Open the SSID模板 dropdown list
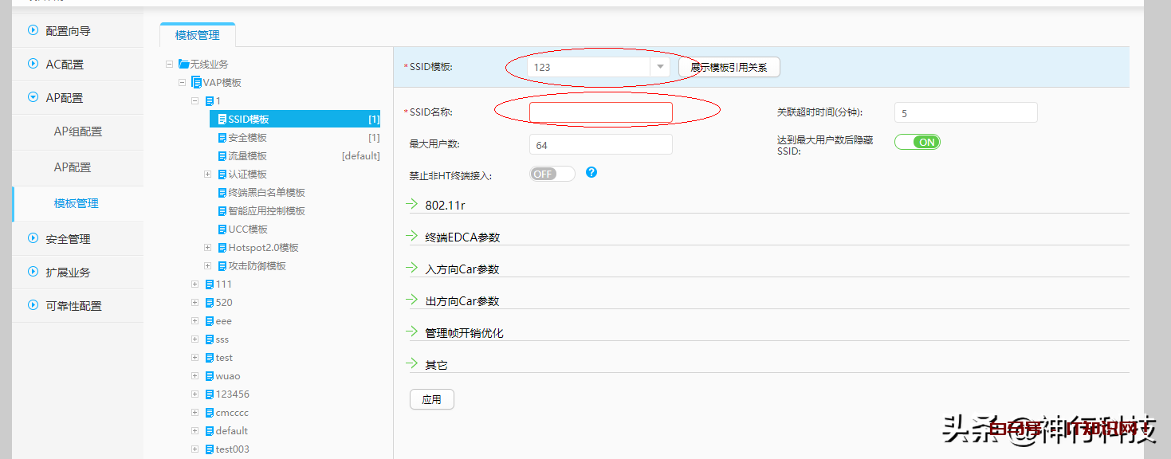Image resolution: width=1171 pixels, height=459 pixels. [x=659, y=67]
